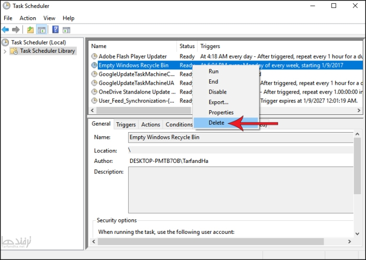Click the details pane left scroll arrow
The width and height of the screenshot is (366, 260).
(94, 241)
